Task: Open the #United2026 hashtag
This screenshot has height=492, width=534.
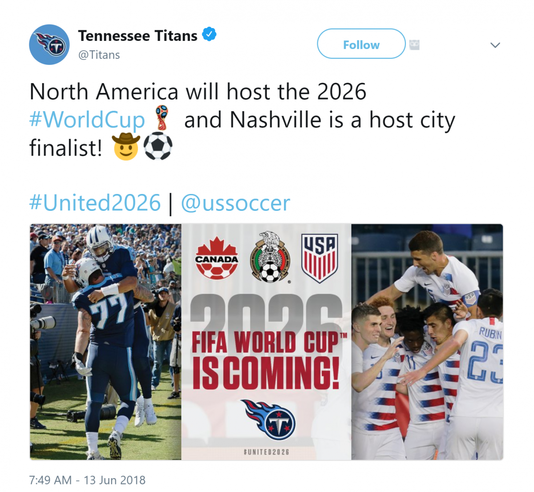Action: (95, 203)
